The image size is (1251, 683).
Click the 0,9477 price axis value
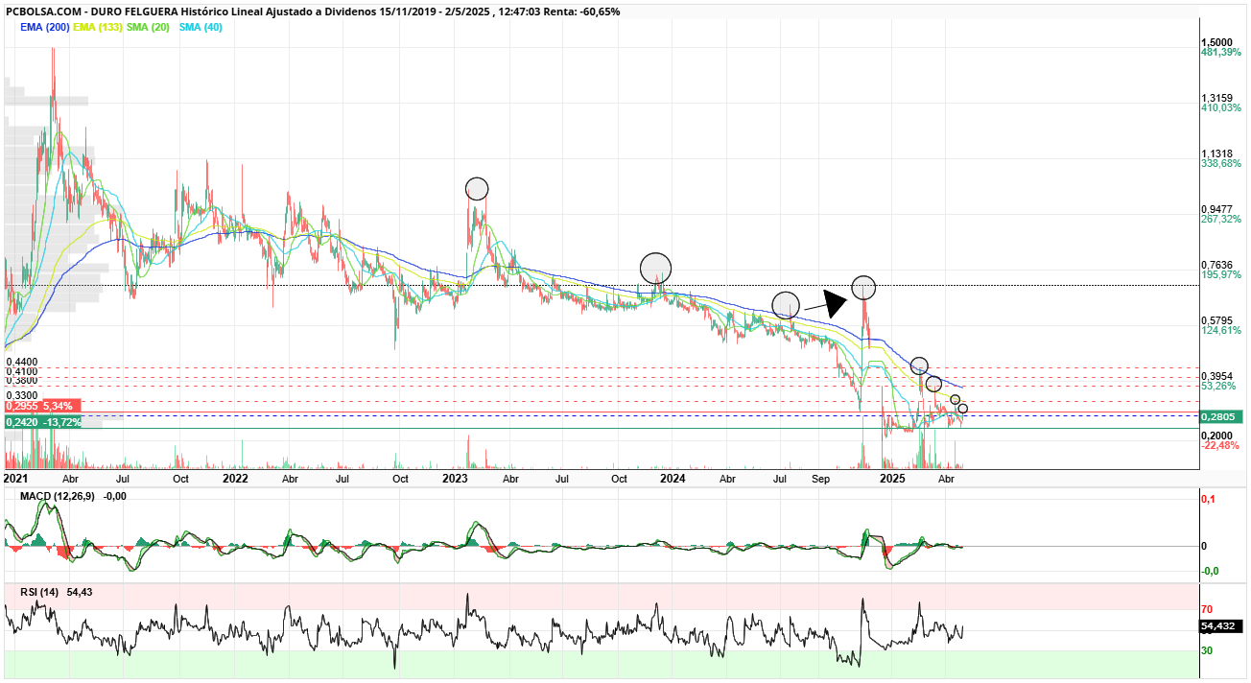tap(1217, 209)
